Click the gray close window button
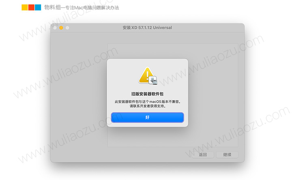The width and height of the screenshot is (292, 180). 55,28
